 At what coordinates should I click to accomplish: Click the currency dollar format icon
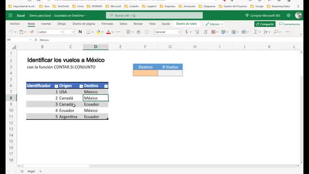pyautogui.click(x=186, y=32)
